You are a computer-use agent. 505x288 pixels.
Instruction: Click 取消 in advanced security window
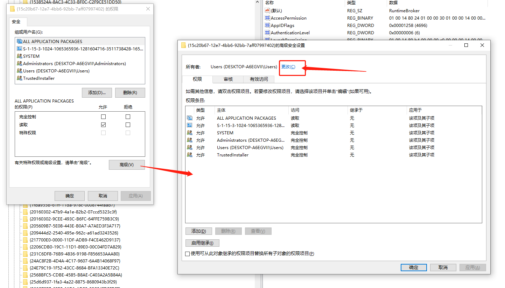pyautogui.click(x=443, y=267)
